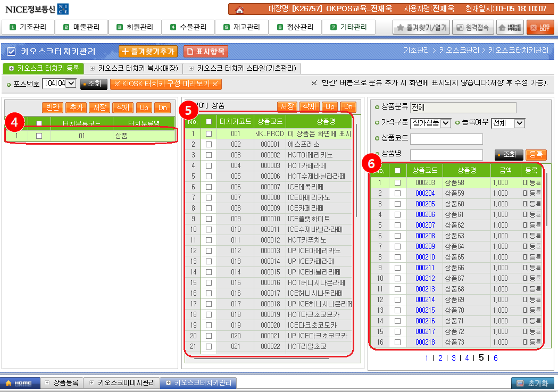Click the 추가 button in category panel
558x392 pixels.
(x=76, y=107)
